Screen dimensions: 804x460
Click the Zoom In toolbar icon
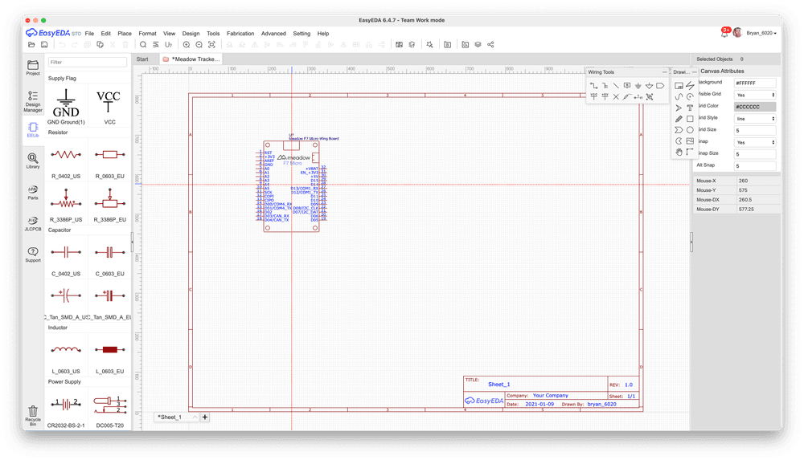tap(187, 45)
